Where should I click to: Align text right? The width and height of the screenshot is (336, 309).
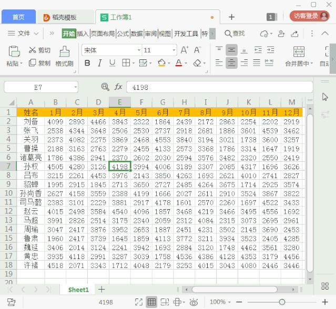244,63
